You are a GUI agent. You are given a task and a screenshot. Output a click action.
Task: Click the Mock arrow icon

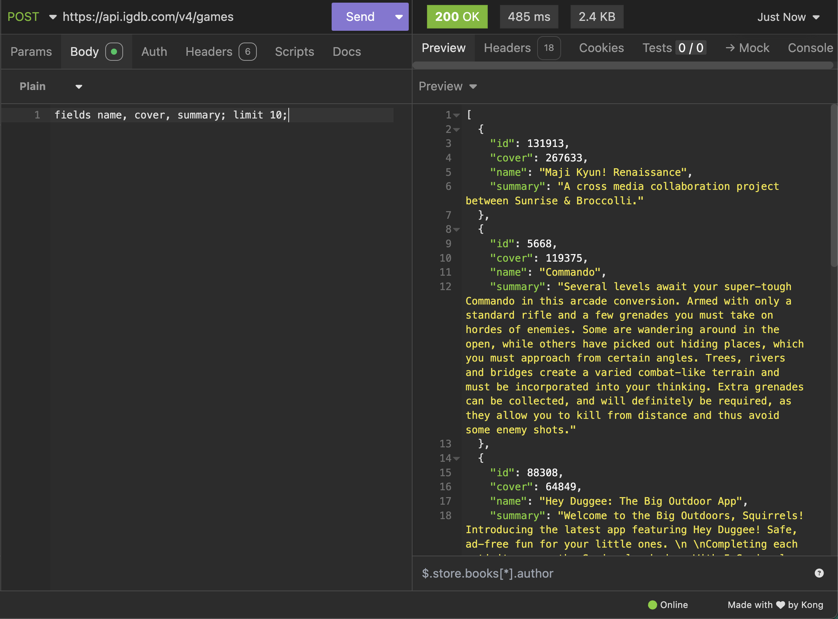coord(730,47)
